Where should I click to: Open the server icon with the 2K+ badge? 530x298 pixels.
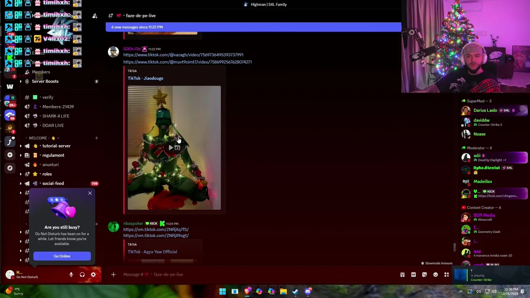point(10,101)
